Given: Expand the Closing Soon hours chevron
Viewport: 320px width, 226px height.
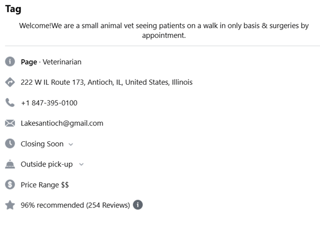Looking at the screenshot, I should click(x=71, y=144).
